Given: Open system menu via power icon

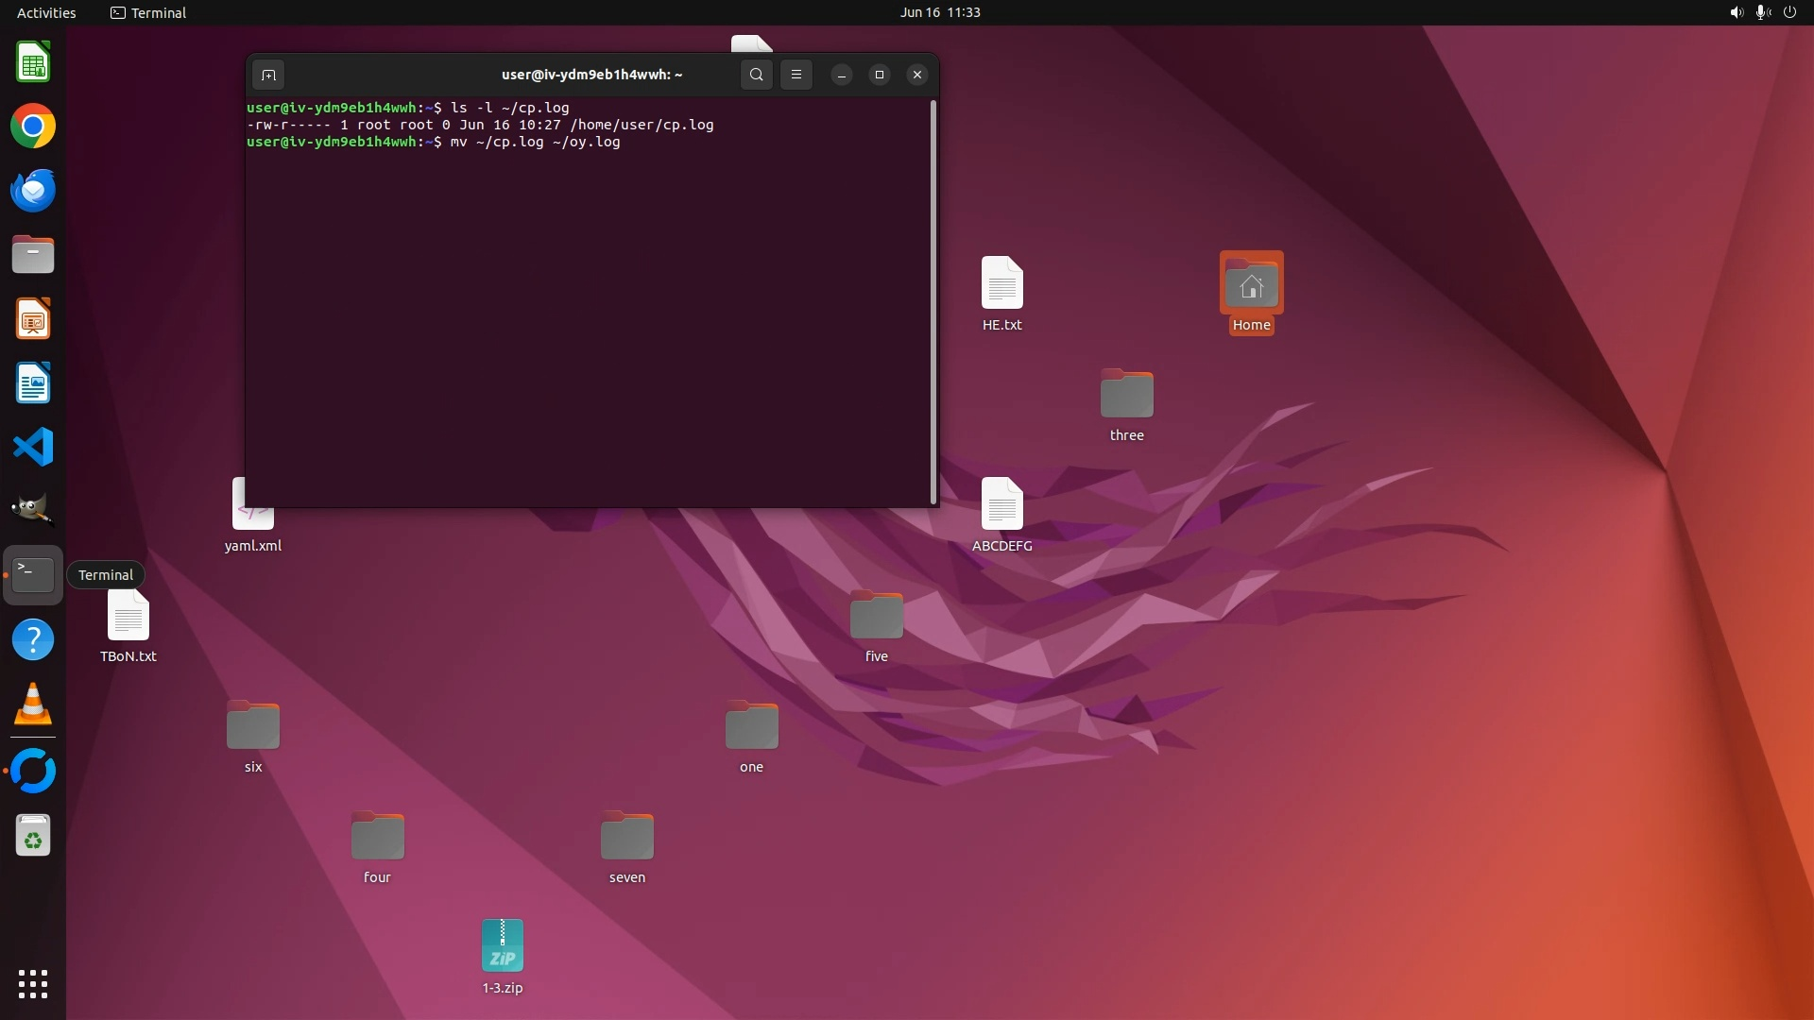Looking at the screenshot, I should pyautogui.click(x=1789, y=12).
